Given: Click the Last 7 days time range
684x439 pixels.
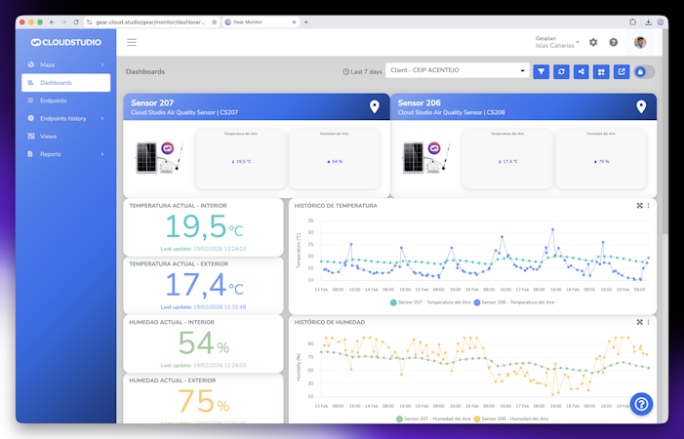Looking at the screenshot, I should [x=362, y=72].
